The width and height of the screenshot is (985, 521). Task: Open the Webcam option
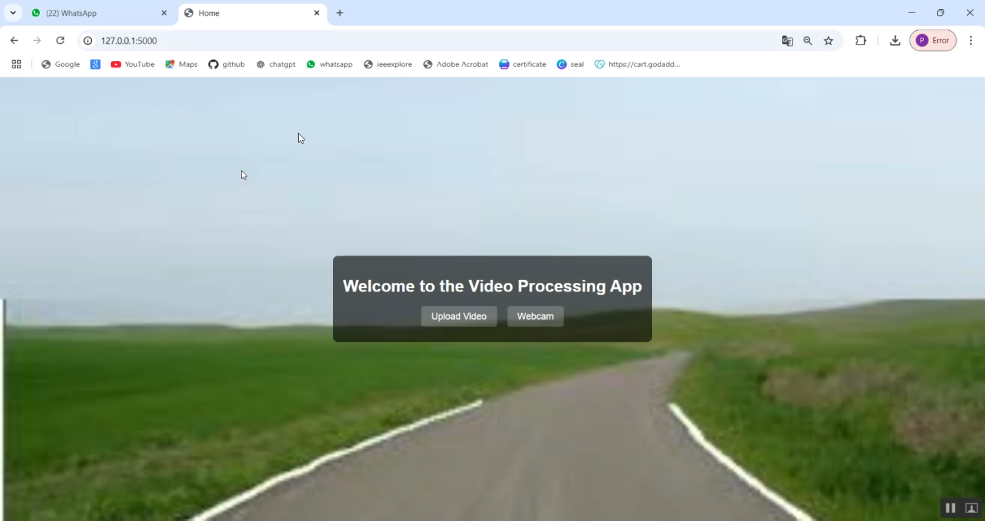[x=535, y=316]
